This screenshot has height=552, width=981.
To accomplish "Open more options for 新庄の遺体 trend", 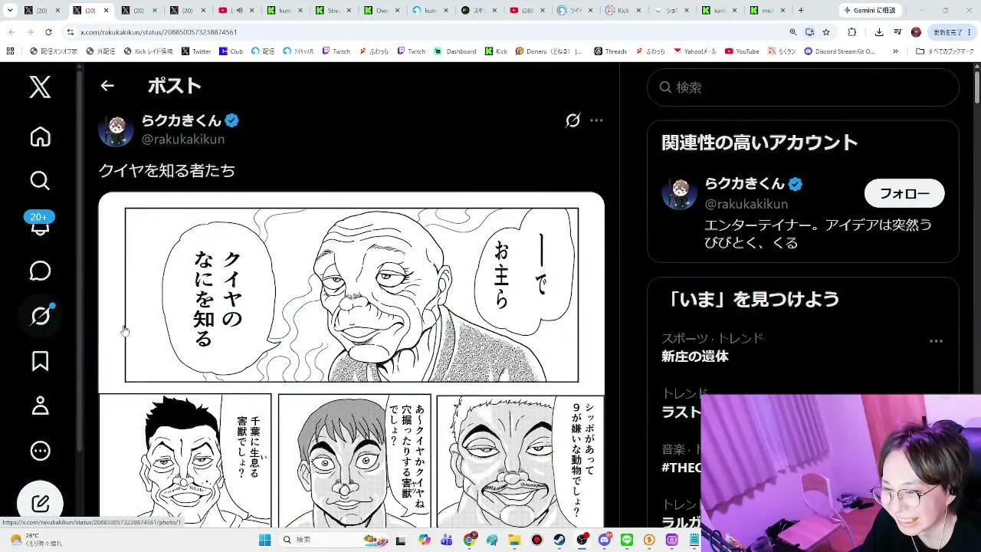I will (x=936, y=341).
